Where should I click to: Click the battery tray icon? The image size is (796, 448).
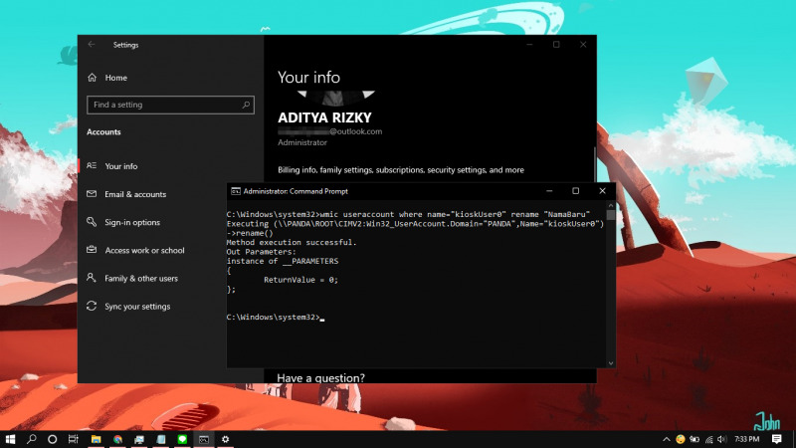pyautogui.click(x=695, y=439)
